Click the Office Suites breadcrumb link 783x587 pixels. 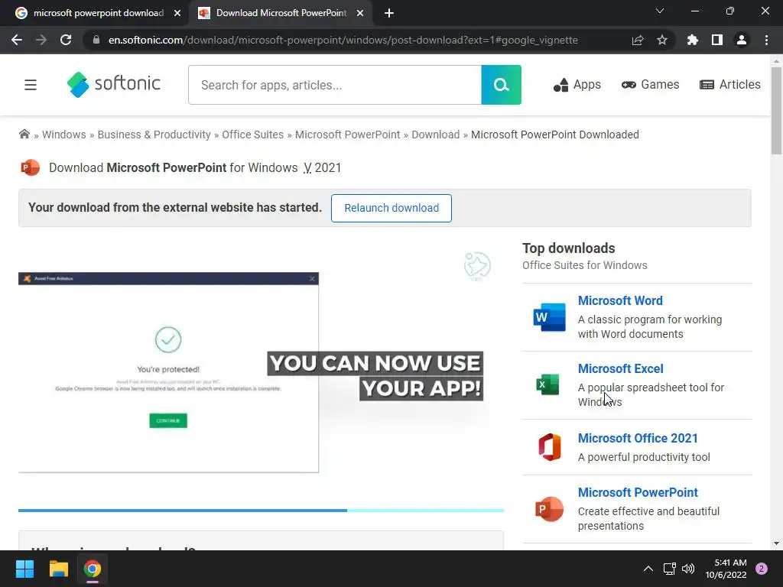pyautogui.click(x=252, y=135)
